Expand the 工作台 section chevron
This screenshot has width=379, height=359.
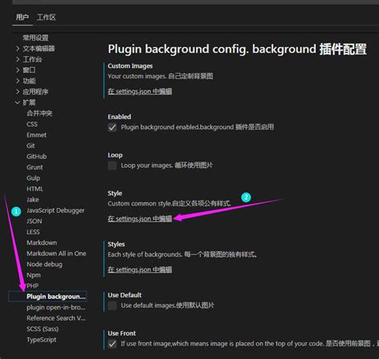pyautogui.click(x=18, y=59)
